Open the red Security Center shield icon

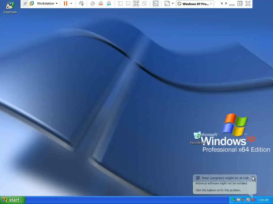click(253, 200)
